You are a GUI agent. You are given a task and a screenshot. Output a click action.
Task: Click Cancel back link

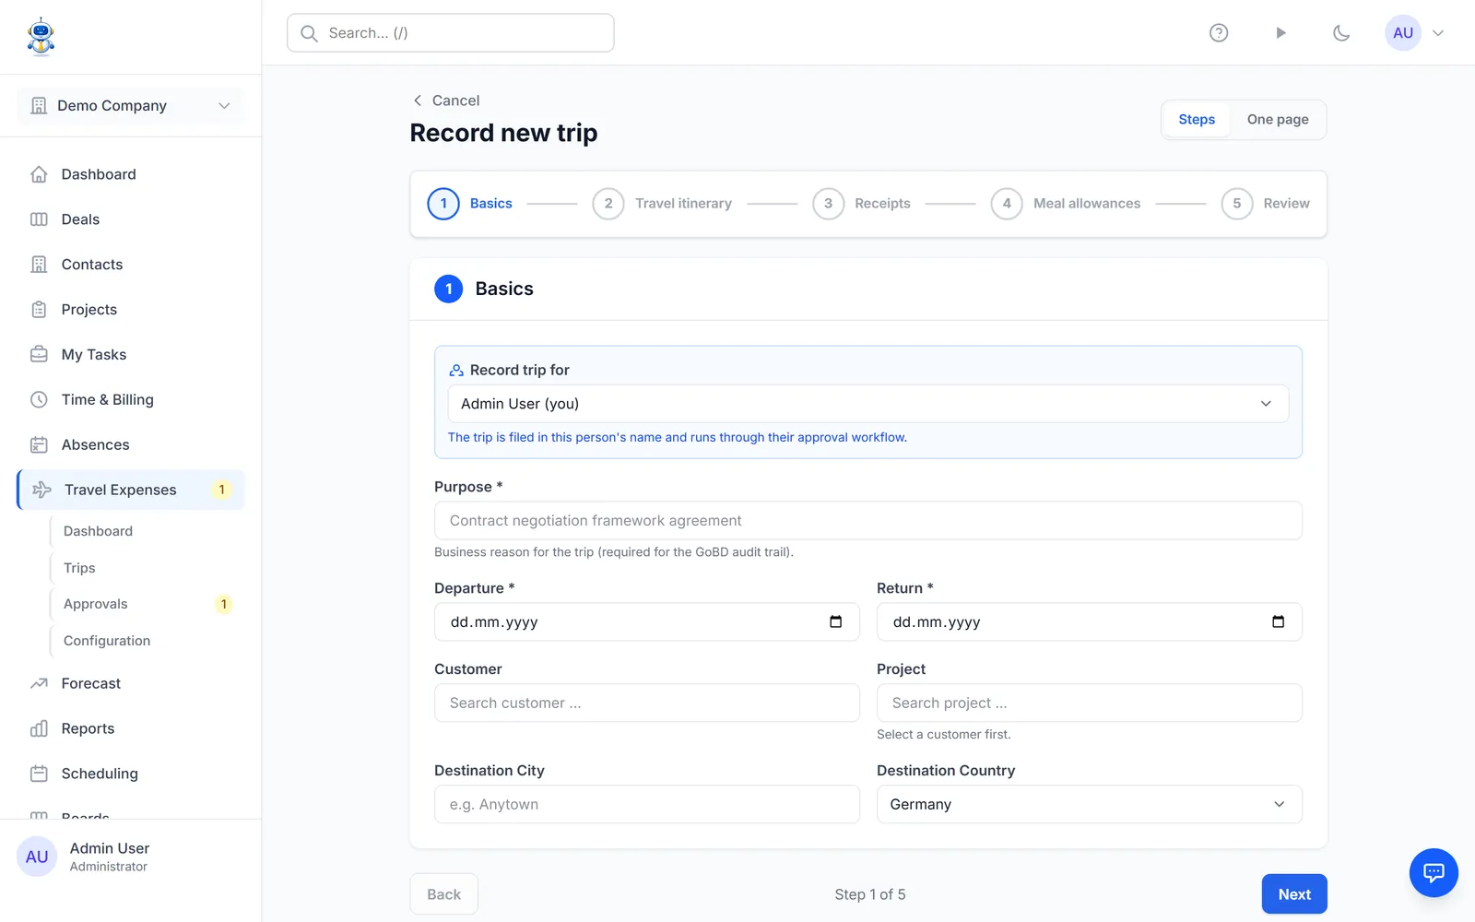tap(446, 100)
